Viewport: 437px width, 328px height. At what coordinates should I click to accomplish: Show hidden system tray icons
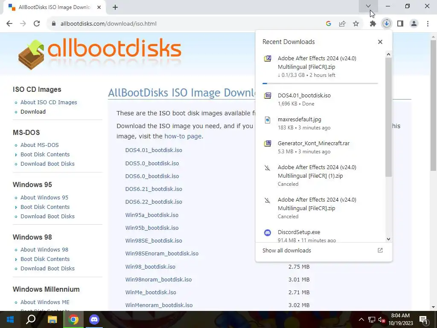tap(361, 319)
